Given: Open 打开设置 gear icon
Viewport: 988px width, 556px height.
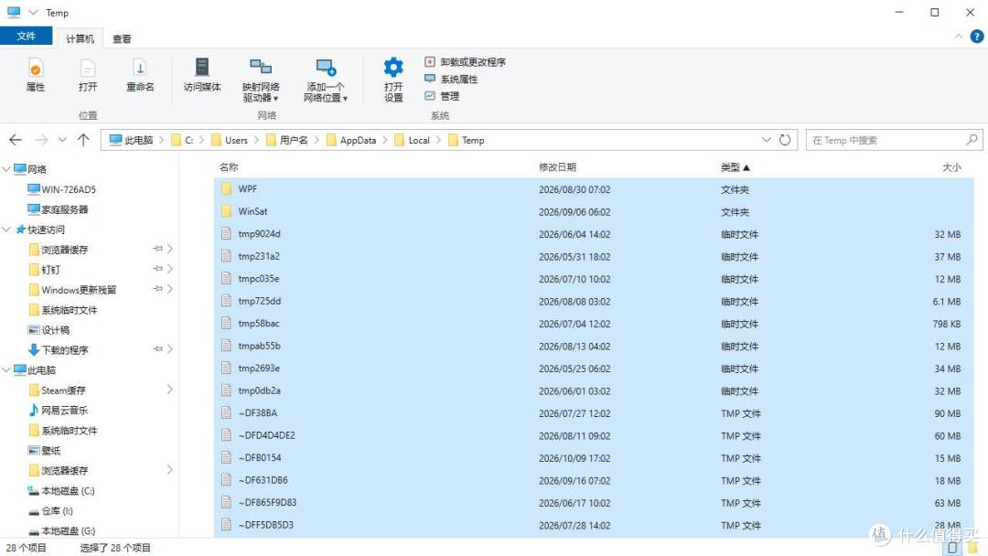Looking at the screenshot, I should pos(393,80).
